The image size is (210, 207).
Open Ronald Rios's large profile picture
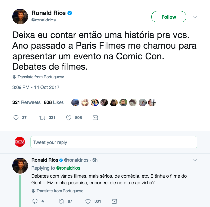20,17
